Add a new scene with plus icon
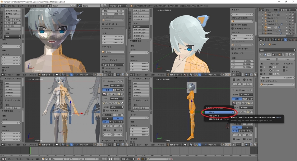Viewport: 297px width, 161px height. pos(102,6)
